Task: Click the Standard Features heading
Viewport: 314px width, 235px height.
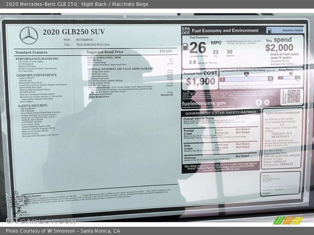Action: [31, 52]
